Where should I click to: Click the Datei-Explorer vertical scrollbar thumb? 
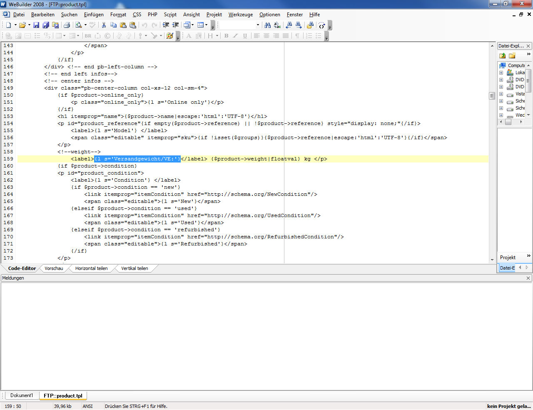point(528,81)
